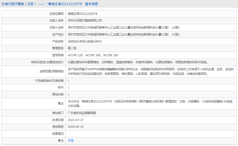
Task: Click the 管理类别 label
Action: coord(58,48)
